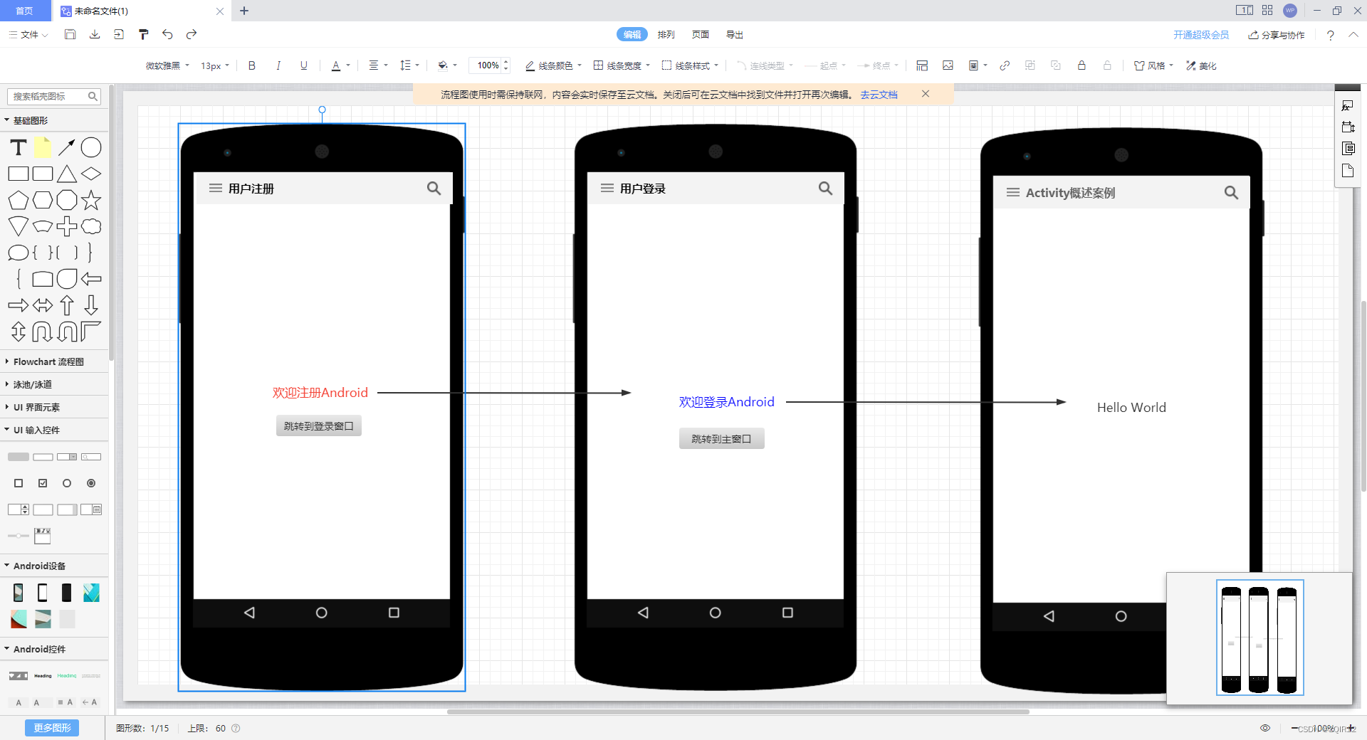This screenshot has height=740, width=1367.
Task: Select the five-pointed star shape
Action: pos(91,200)
